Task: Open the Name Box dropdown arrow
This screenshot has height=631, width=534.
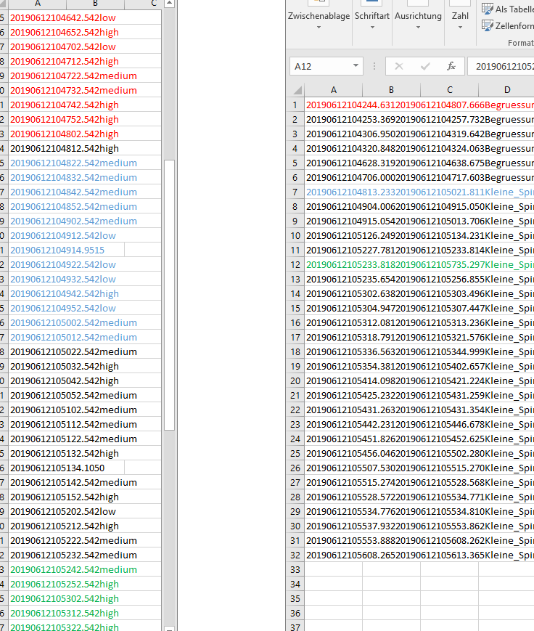Action: point(356,66)
